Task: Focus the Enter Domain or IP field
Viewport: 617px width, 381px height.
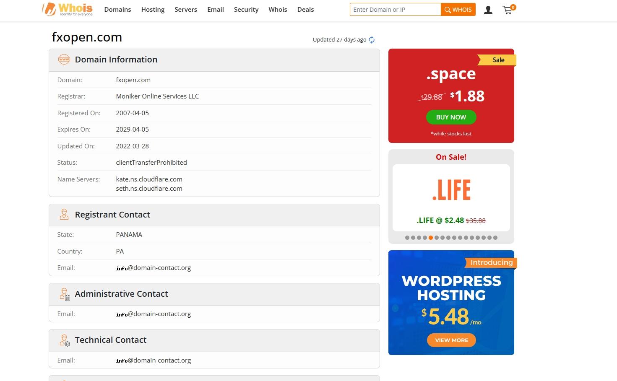Action: pos(395,10)
